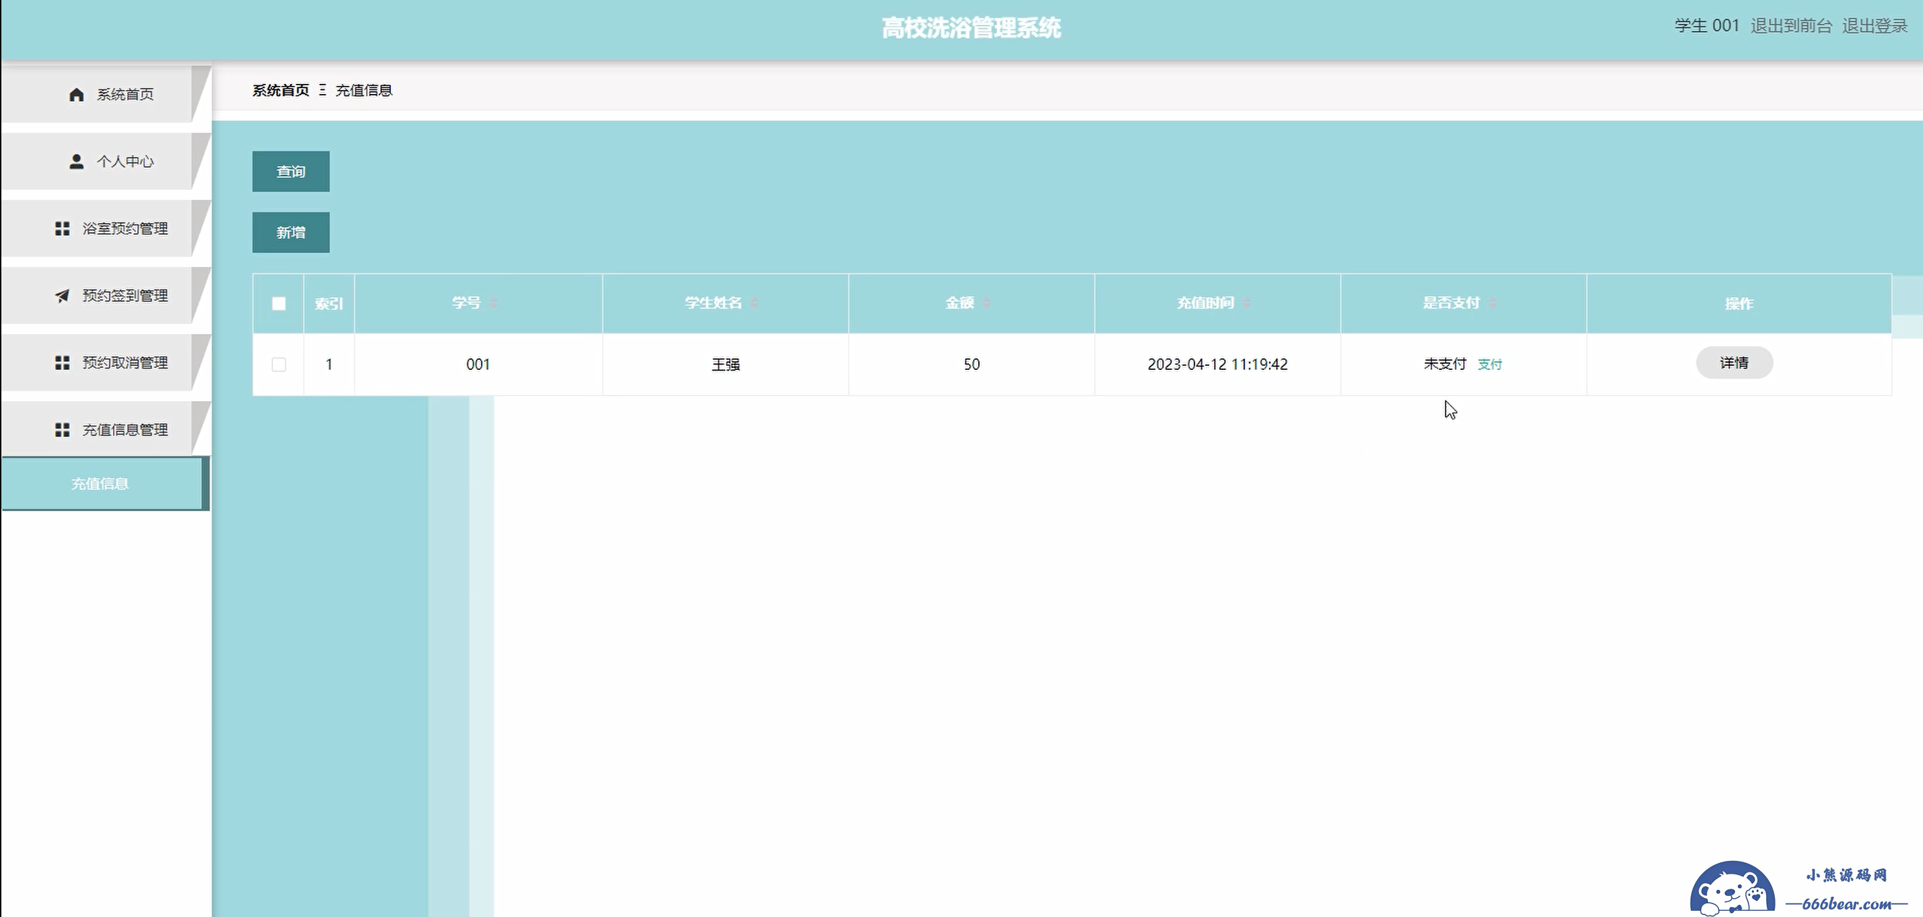This screenshot has height=917, width=1923.
Task: Click 退出登录 in the header
Action: pyautogui.click(x=1874, y=26)
